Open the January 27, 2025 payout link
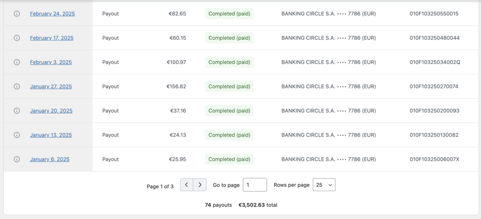This screenshot has width=481, height=219. [x=51, y=86]
